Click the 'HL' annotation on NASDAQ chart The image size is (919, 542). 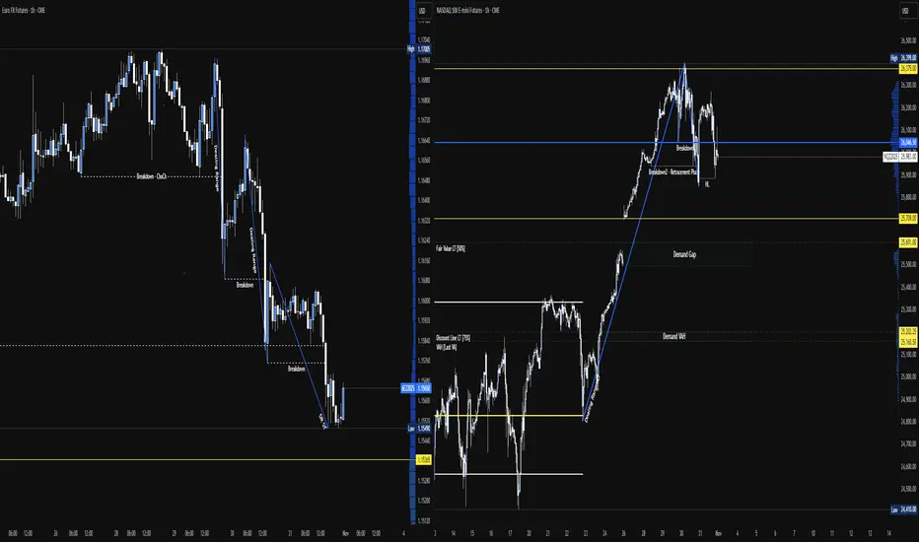pyautogui.click(x=707, y=184)
